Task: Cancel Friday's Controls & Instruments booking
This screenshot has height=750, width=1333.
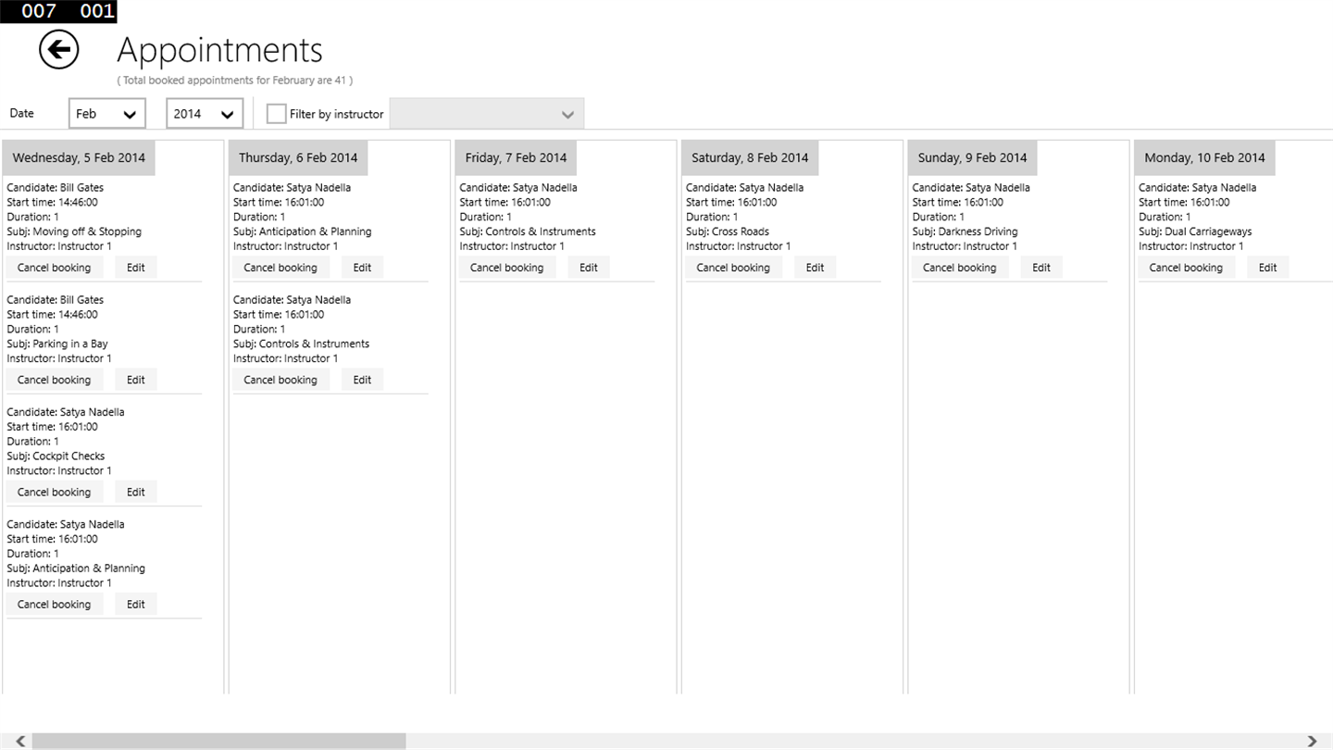Action: [x=507, y=268]
